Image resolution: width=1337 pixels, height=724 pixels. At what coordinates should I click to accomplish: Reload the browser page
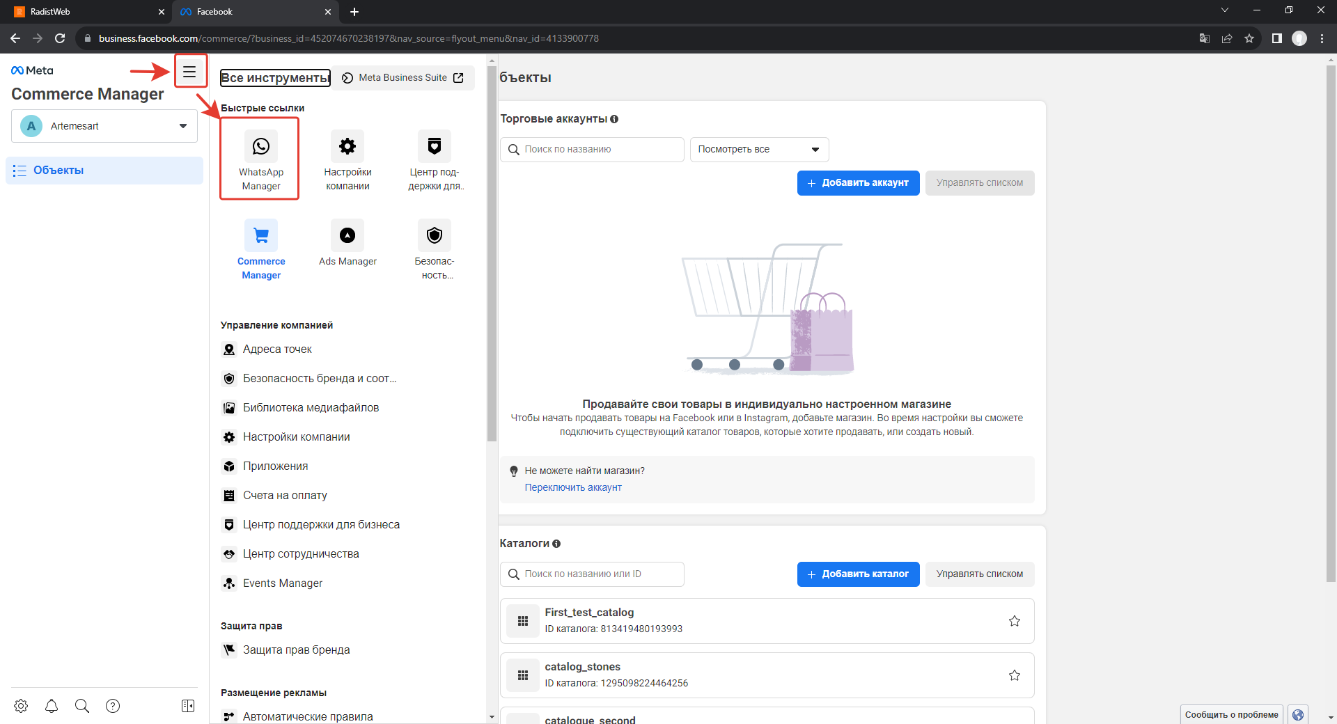[x=60, y=38]
